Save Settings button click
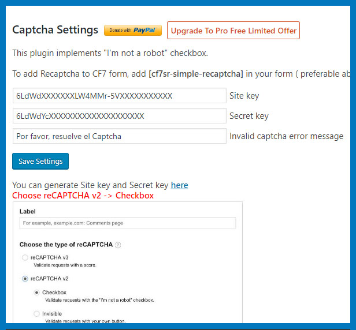 (40, 161)
